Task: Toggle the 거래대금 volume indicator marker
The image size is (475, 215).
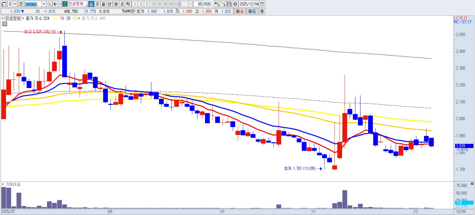Action: pyautogui.click(x=3, y=184)
